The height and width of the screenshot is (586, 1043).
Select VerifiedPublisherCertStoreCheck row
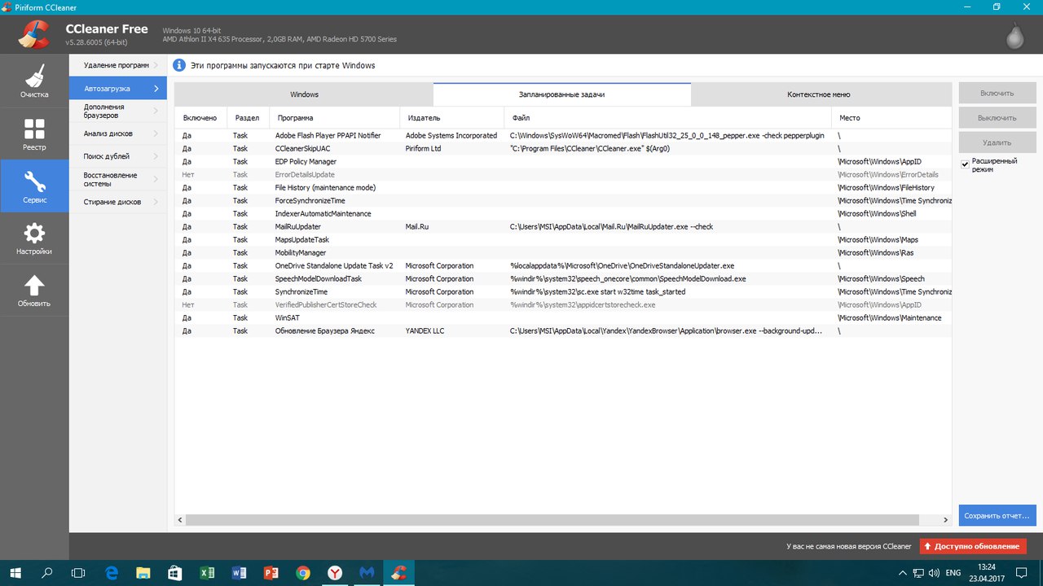(563, 305)
